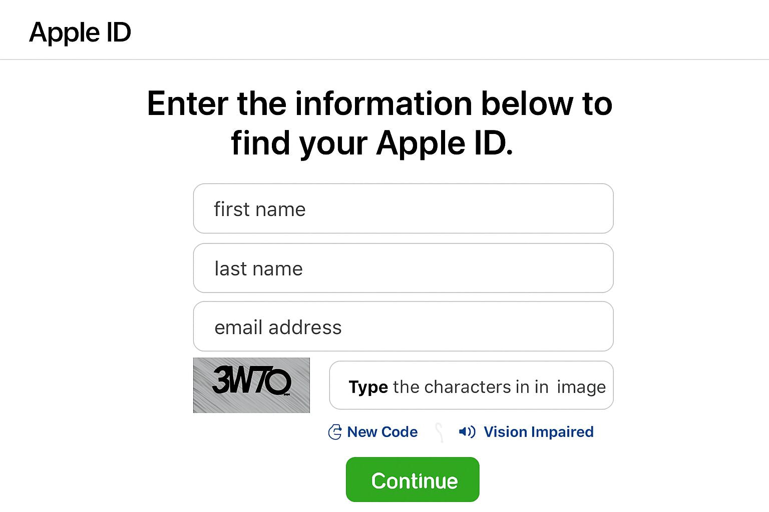This screenshot has height=512, width=769.
Task: Click inside the first name field
Action: click(403, 208)
